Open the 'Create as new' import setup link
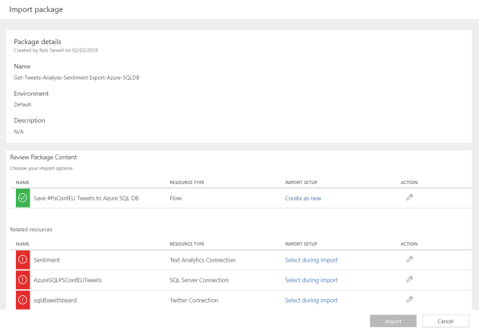 pos(303,198)
